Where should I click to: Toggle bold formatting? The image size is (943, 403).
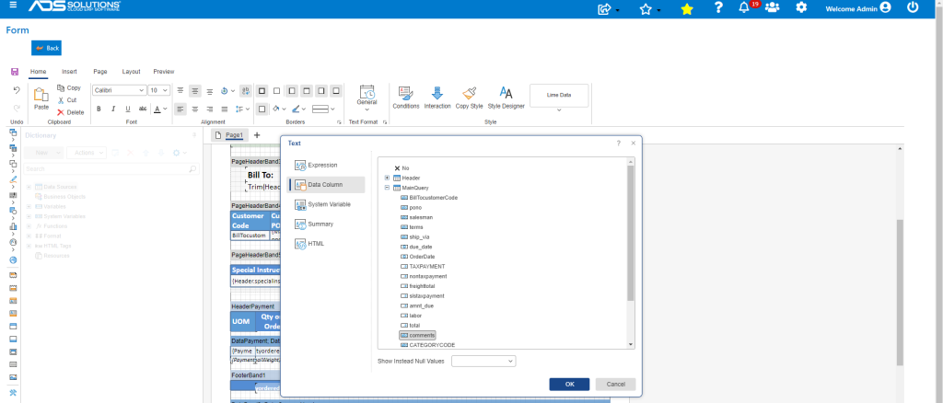point(98,109)
